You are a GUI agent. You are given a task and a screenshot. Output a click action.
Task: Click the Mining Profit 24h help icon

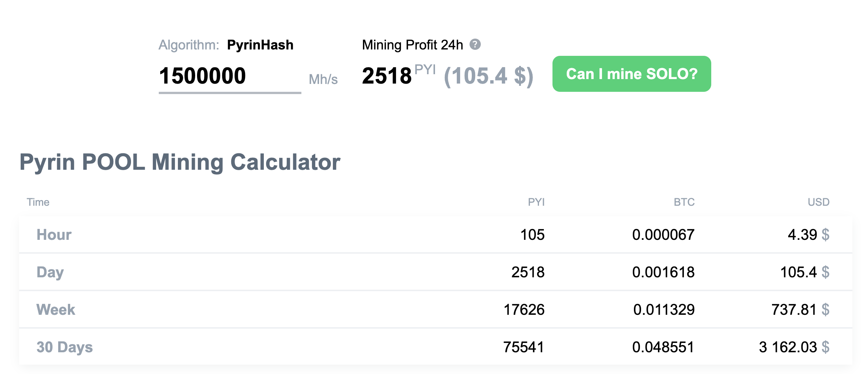click(x=475, y=45)
